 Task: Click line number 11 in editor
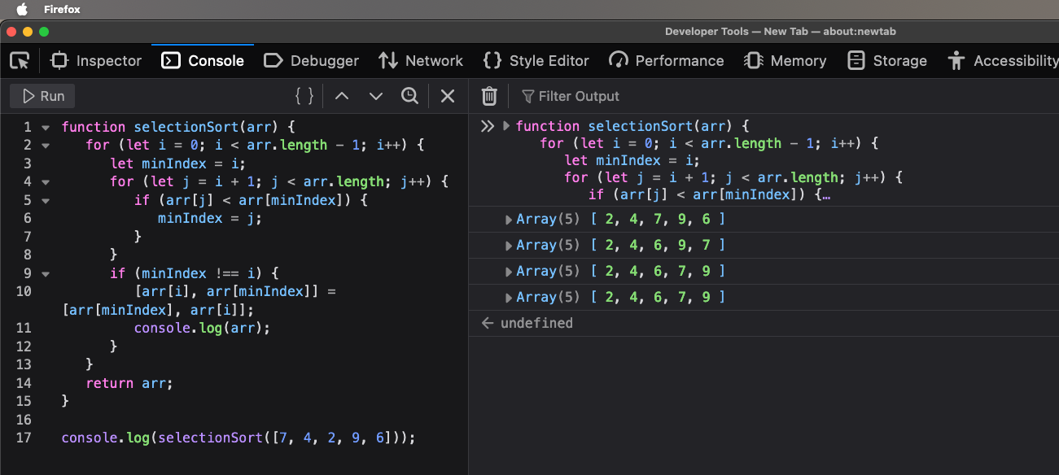[23, 328]
